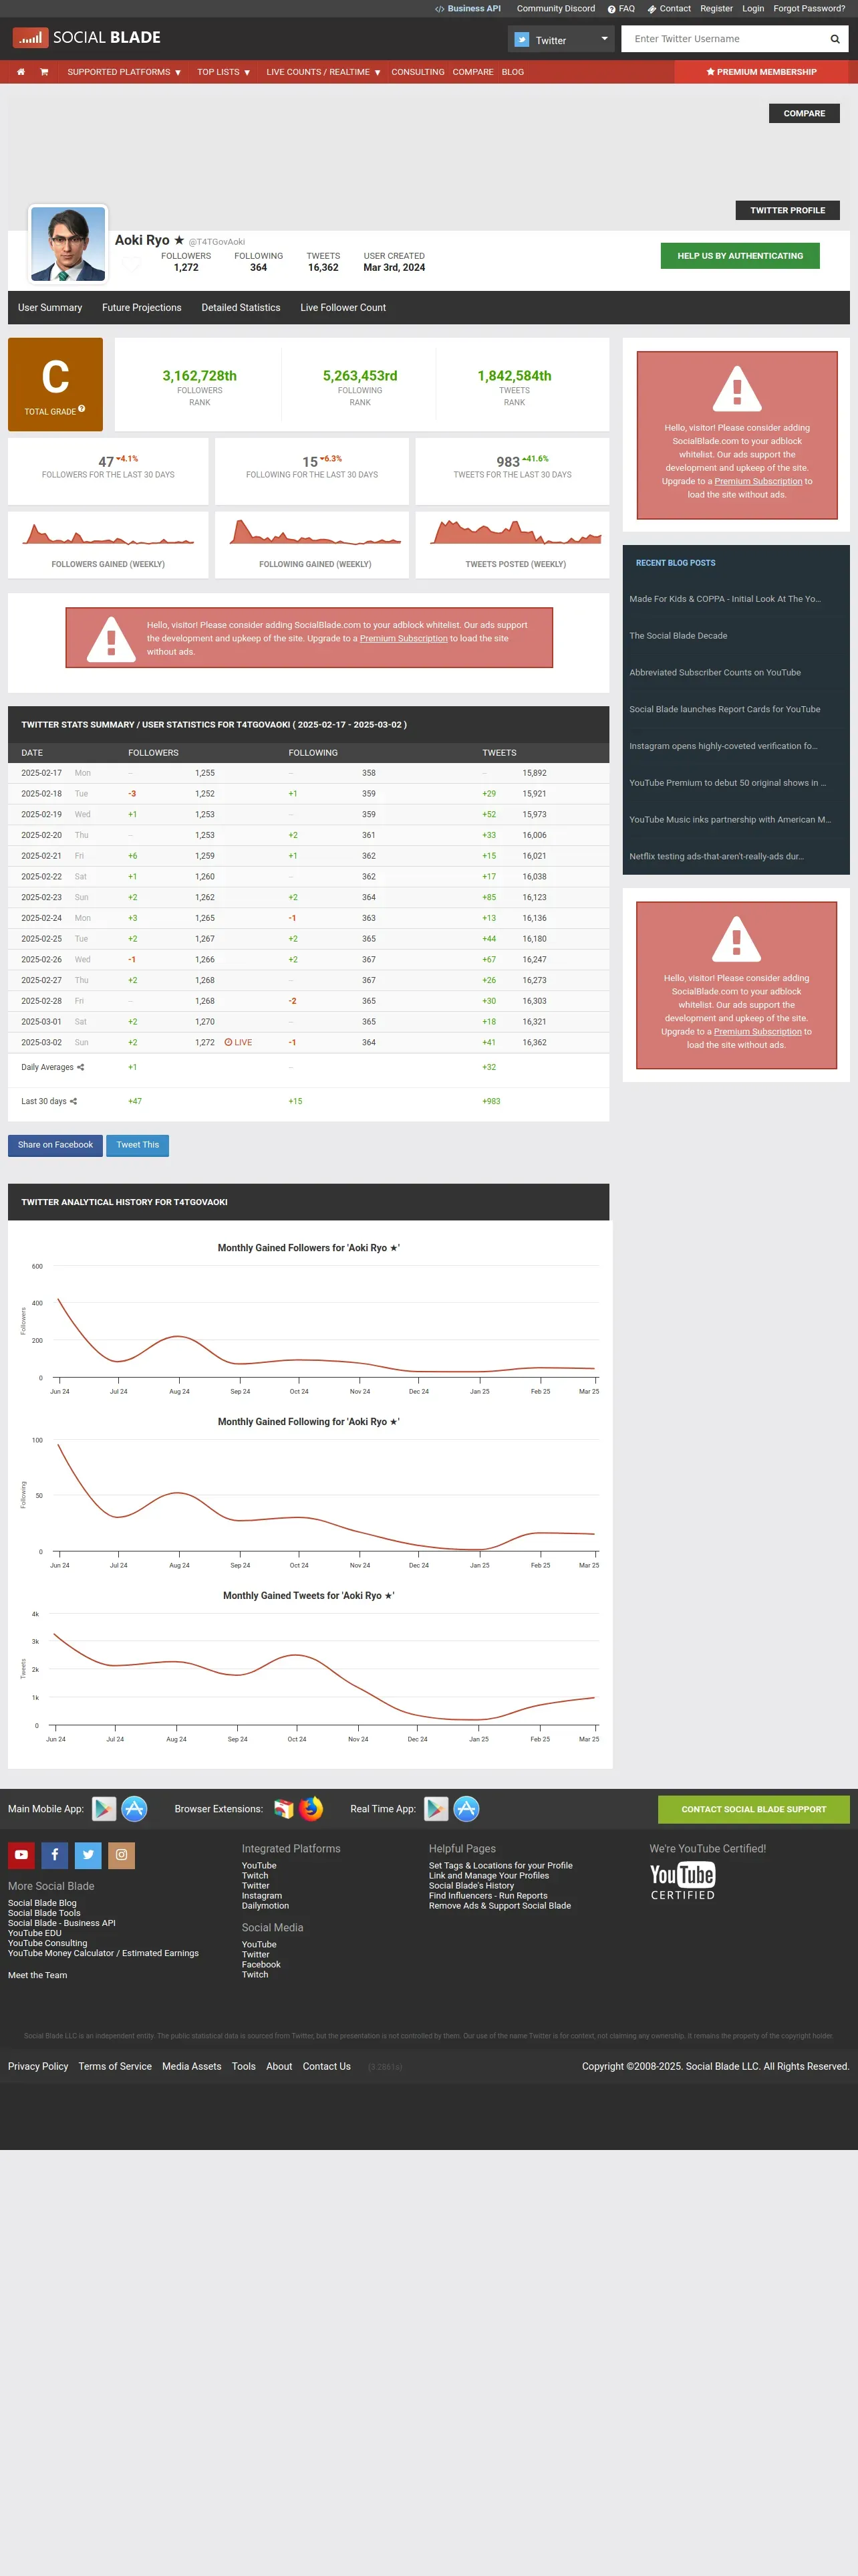Image resolution: width=858 pixels, height=2576 pixels.
Task: Click the dark Compare button
Action: (804, 113)
